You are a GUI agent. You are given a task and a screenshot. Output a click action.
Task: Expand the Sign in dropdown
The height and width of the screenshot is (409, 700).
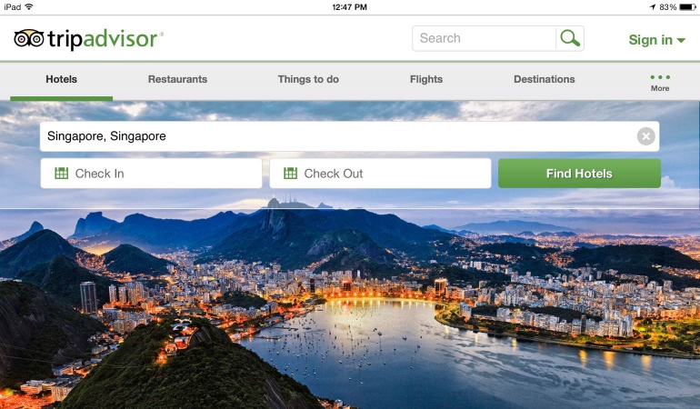656,40
